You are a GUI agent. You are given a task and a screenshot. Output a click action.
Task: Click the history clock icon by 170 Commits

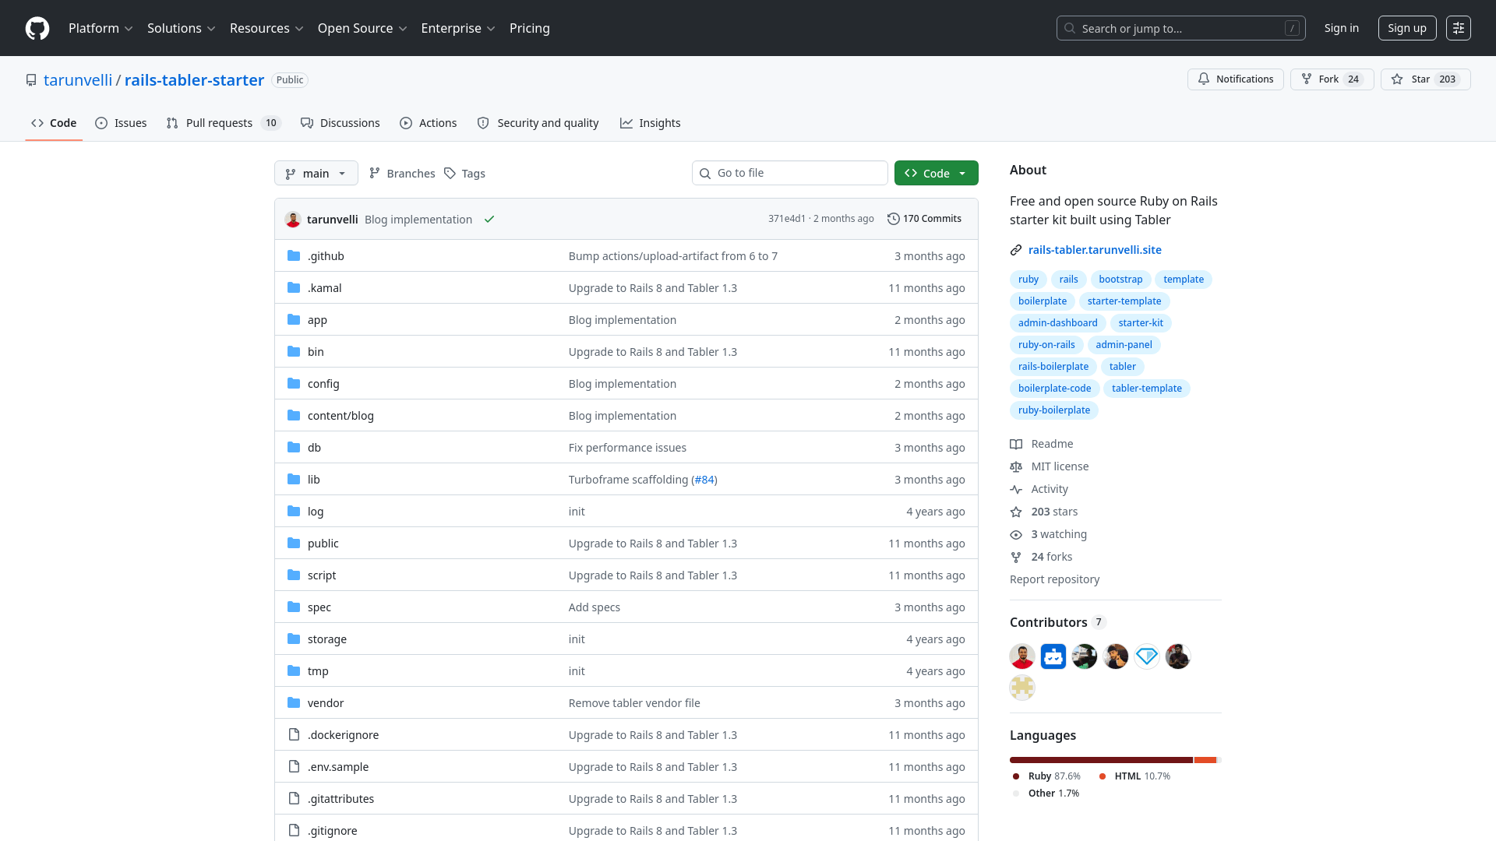894,219
